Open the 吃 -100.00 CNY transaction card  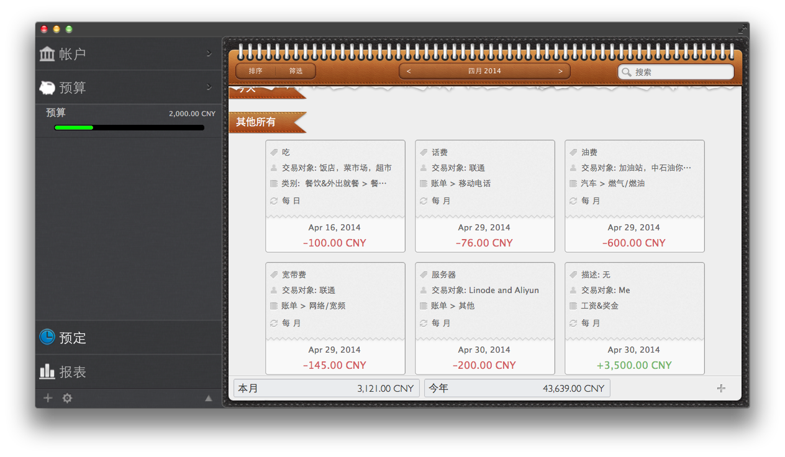(335, 196)
